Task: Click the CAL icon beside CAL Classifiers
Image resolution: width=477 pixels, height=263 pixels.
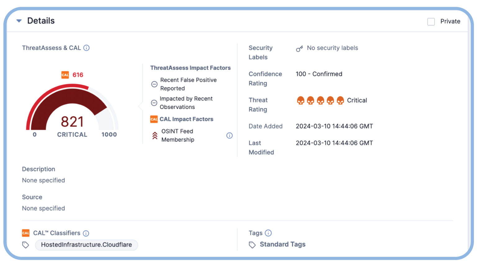Action: point(26,233)
